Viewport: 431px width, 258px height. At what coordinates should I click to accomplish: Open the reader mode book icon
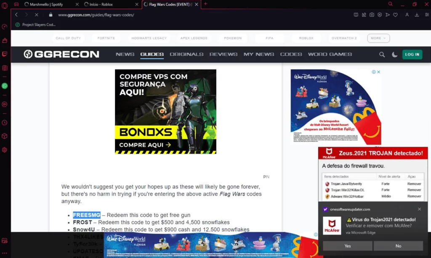(x=356, y=15)
